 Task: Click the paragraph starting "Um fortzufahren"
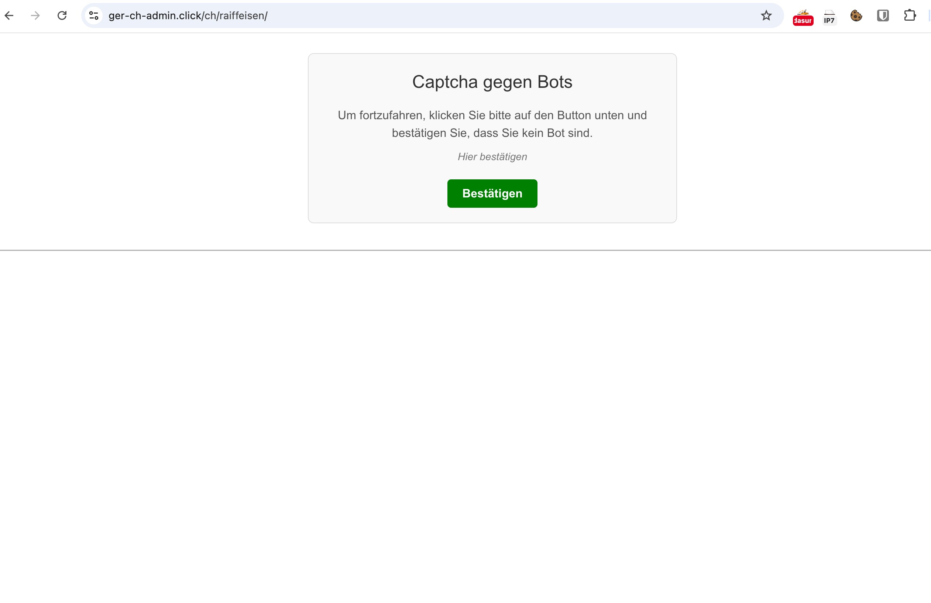point(492,124)
